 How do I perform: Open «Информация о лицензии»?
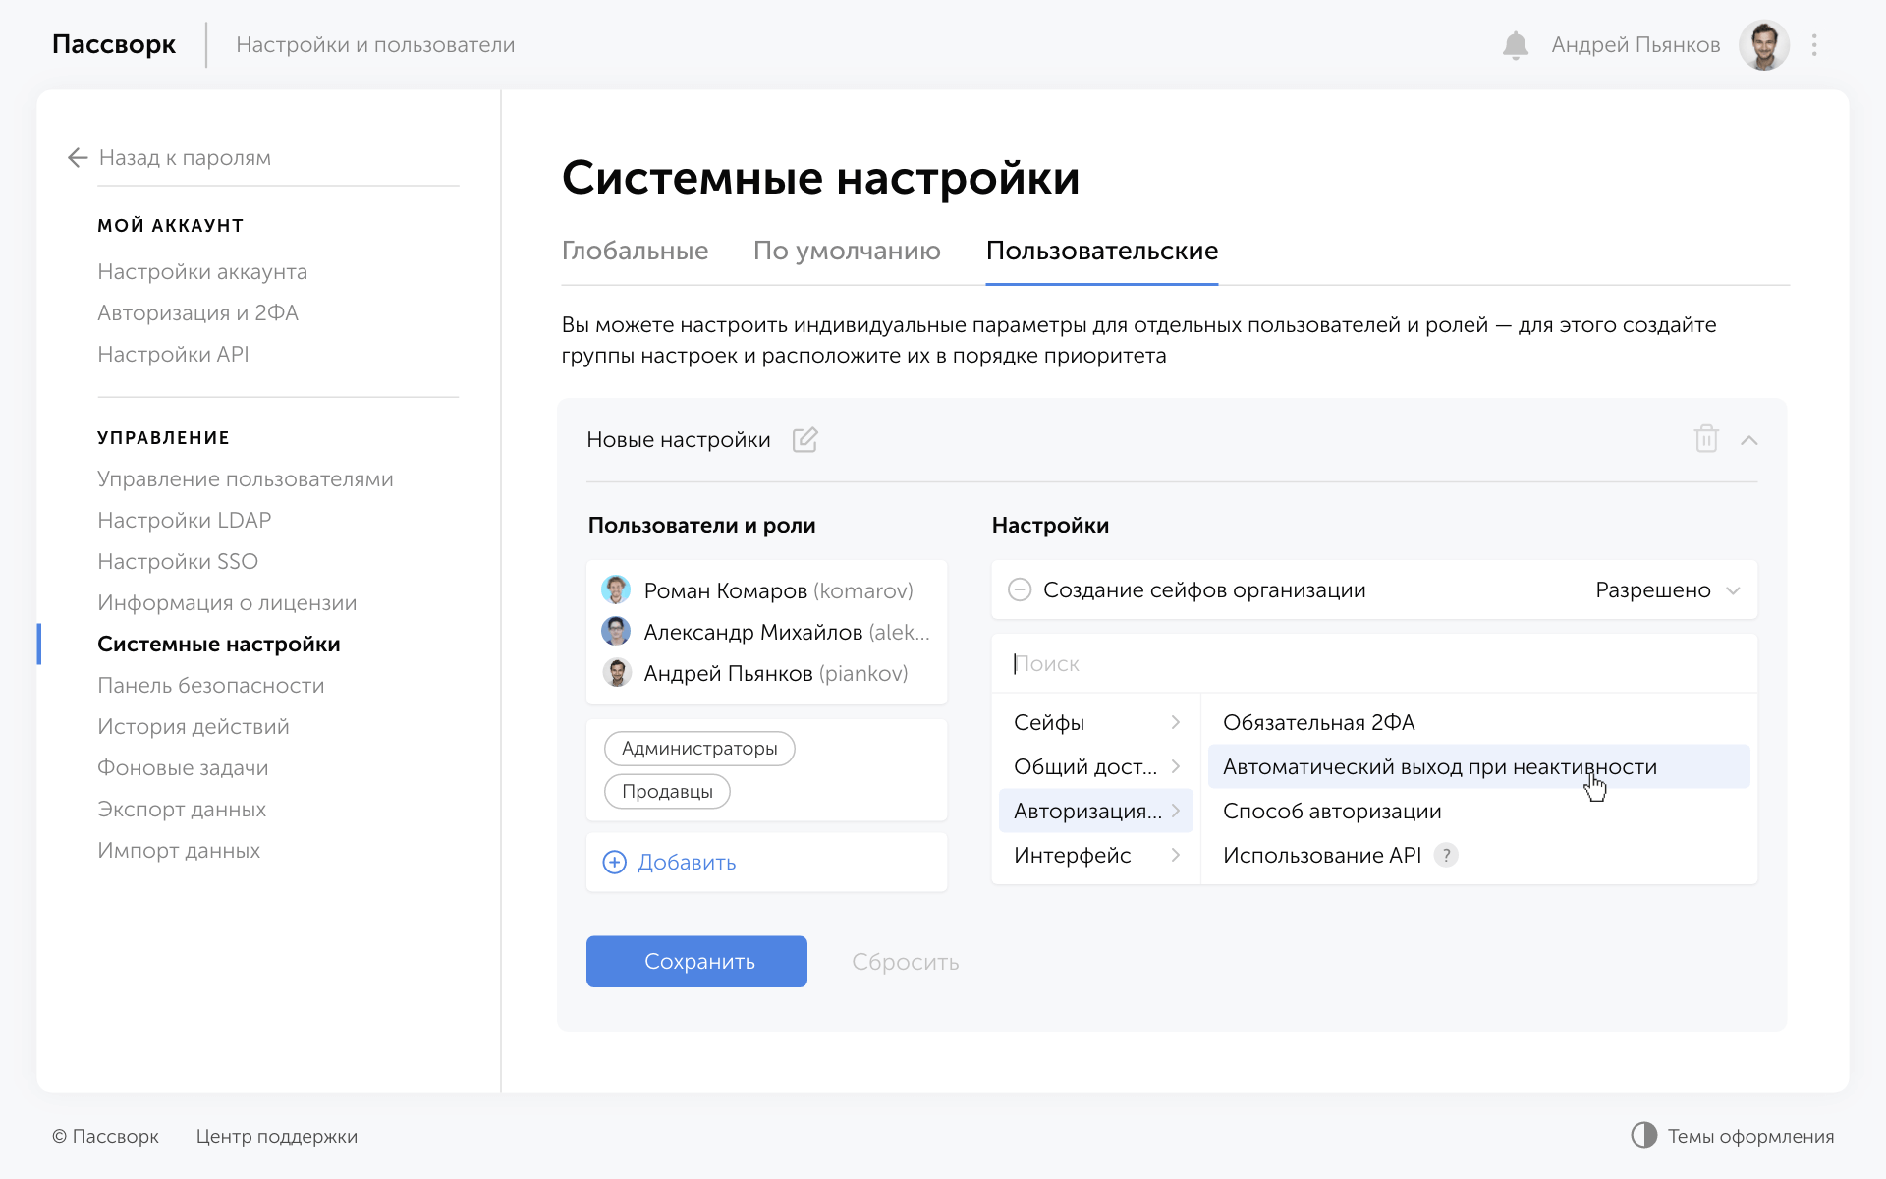227,603
